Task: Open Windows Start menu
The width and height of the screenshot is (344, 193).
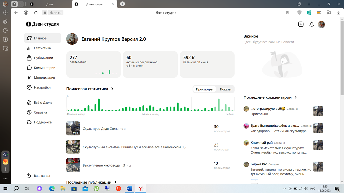Action: pos(5,188)
